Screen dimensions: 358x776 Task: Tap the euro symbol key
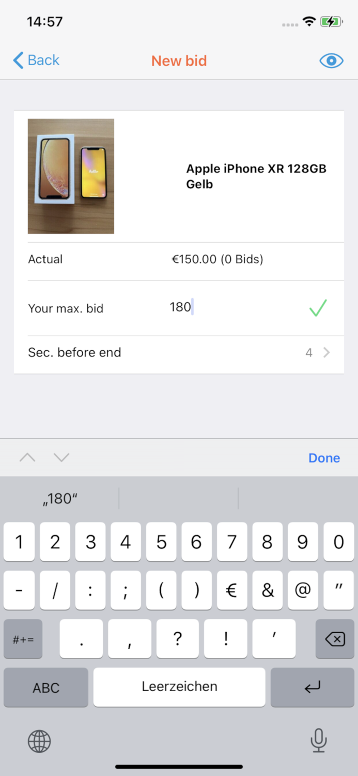(232, 590)
